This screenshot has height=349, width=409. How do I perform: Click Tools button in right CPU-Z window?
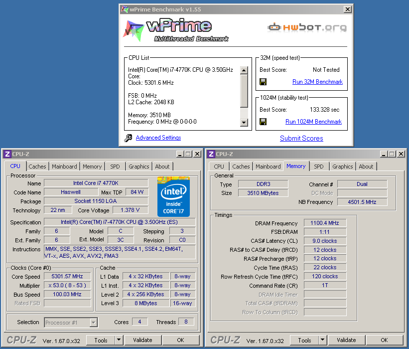pyautogui.click(x=305, y=340)
